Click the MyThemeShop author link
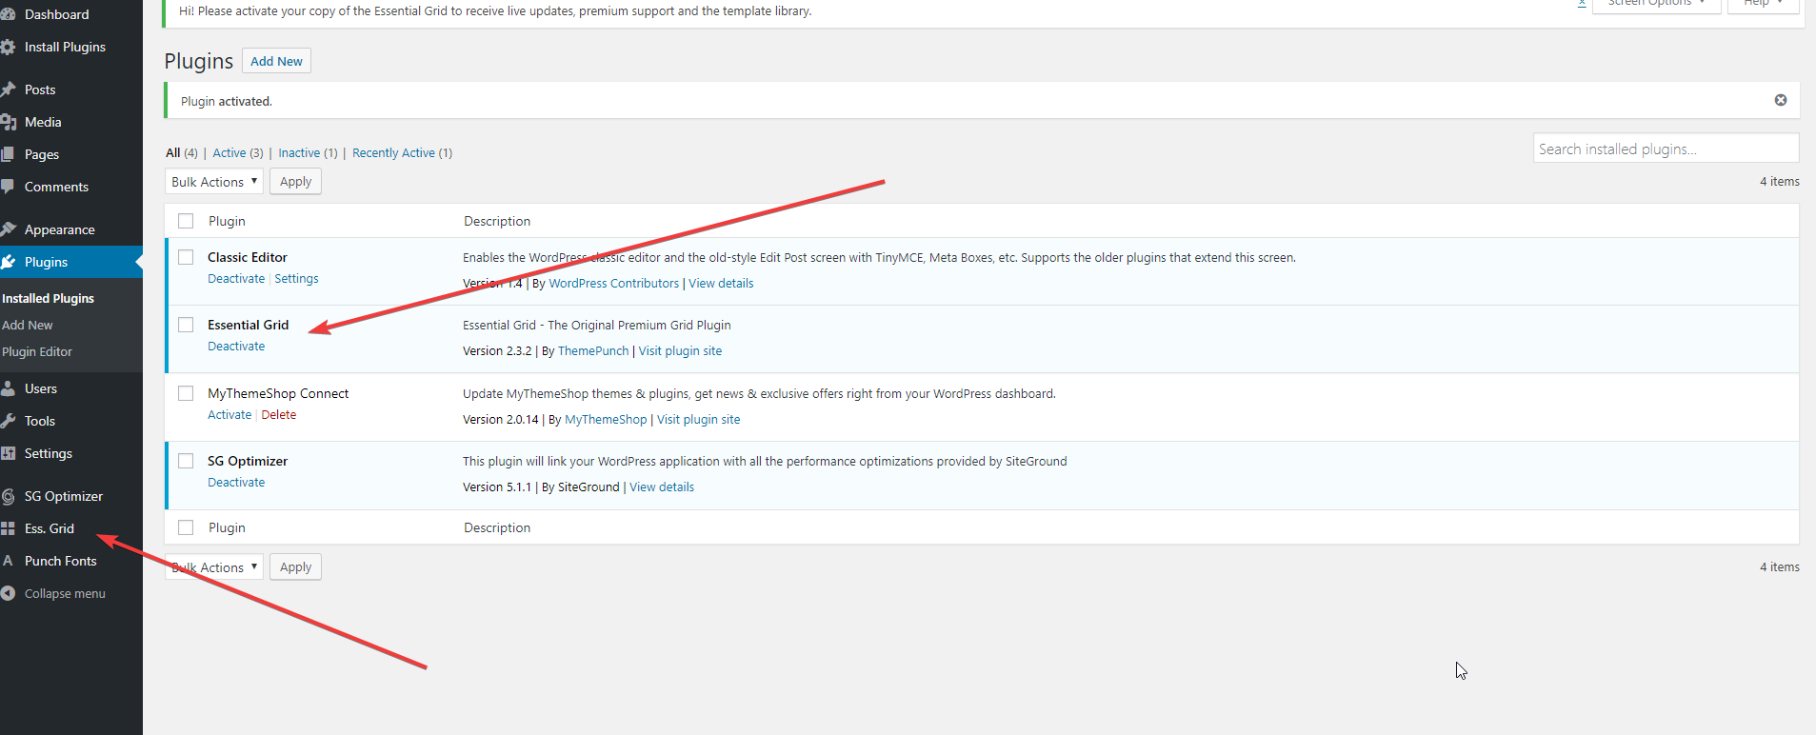 tap(606, 420)
